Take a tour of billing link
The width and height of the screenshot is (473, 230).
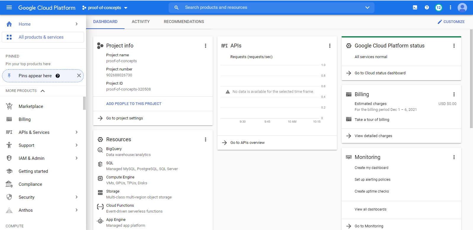tap(372, 120)
